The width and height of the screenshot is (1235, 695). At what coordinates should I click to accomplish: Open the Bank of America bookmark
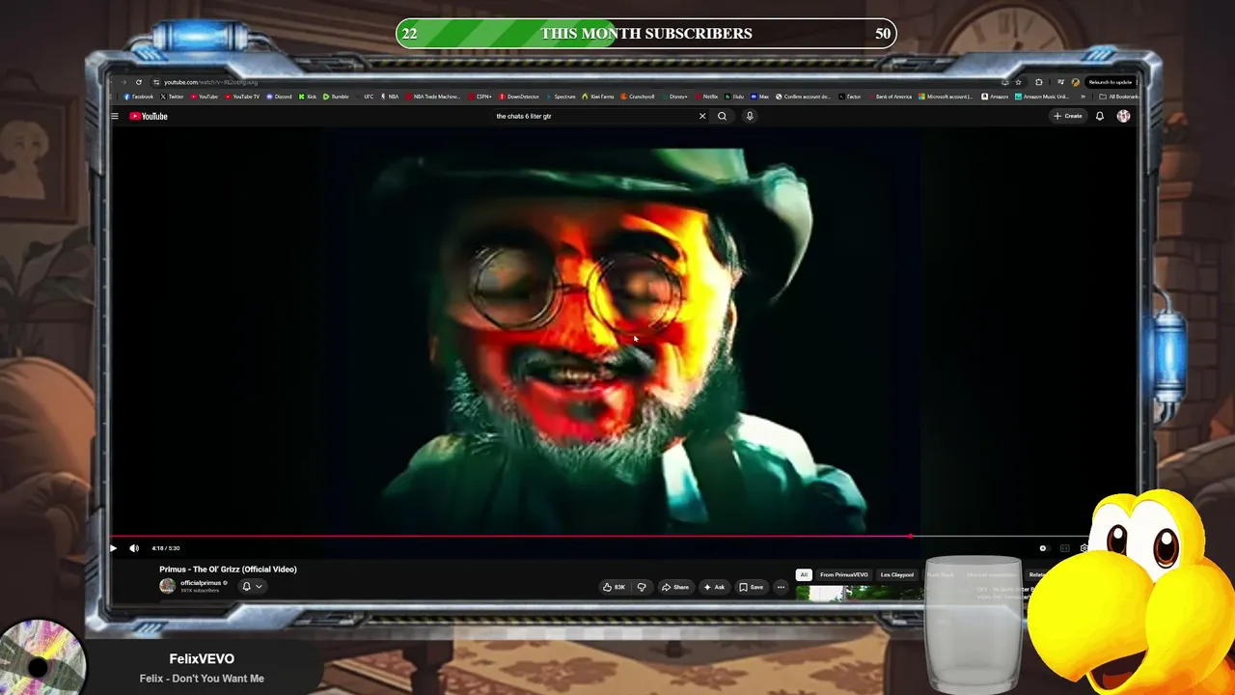point(889,97)
